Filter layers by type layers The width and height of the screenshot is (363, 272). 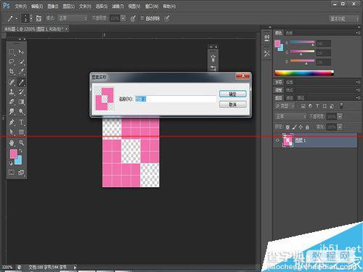317,106
